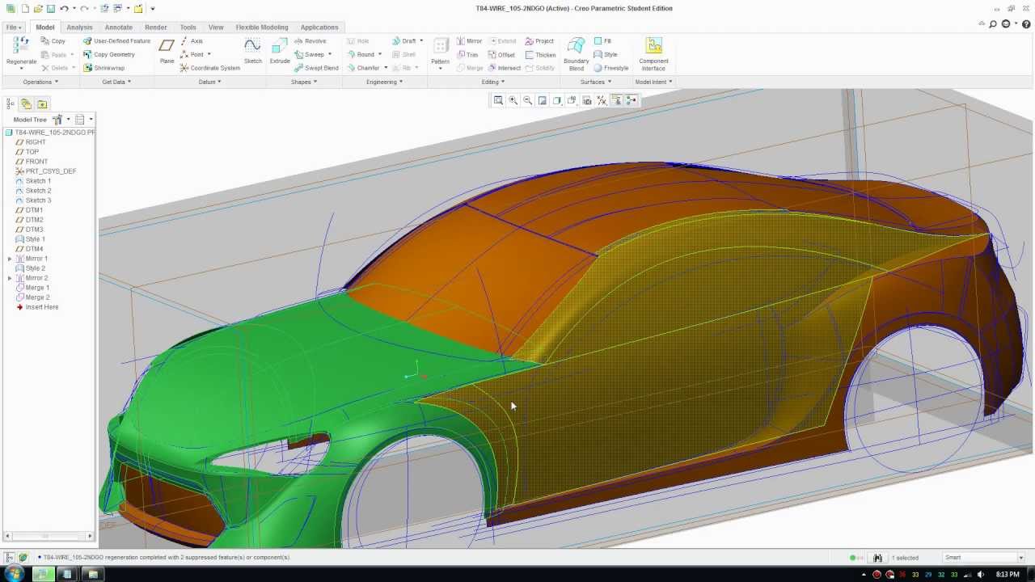
Task: Click the Boundary Blend surface tool
Action: 576,53
